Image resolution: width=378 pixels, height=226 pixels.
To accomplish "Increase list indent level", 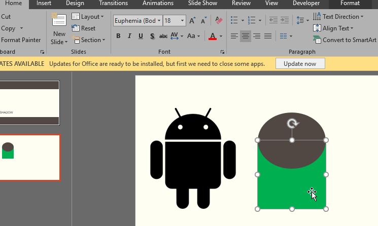I will [285, 20].
